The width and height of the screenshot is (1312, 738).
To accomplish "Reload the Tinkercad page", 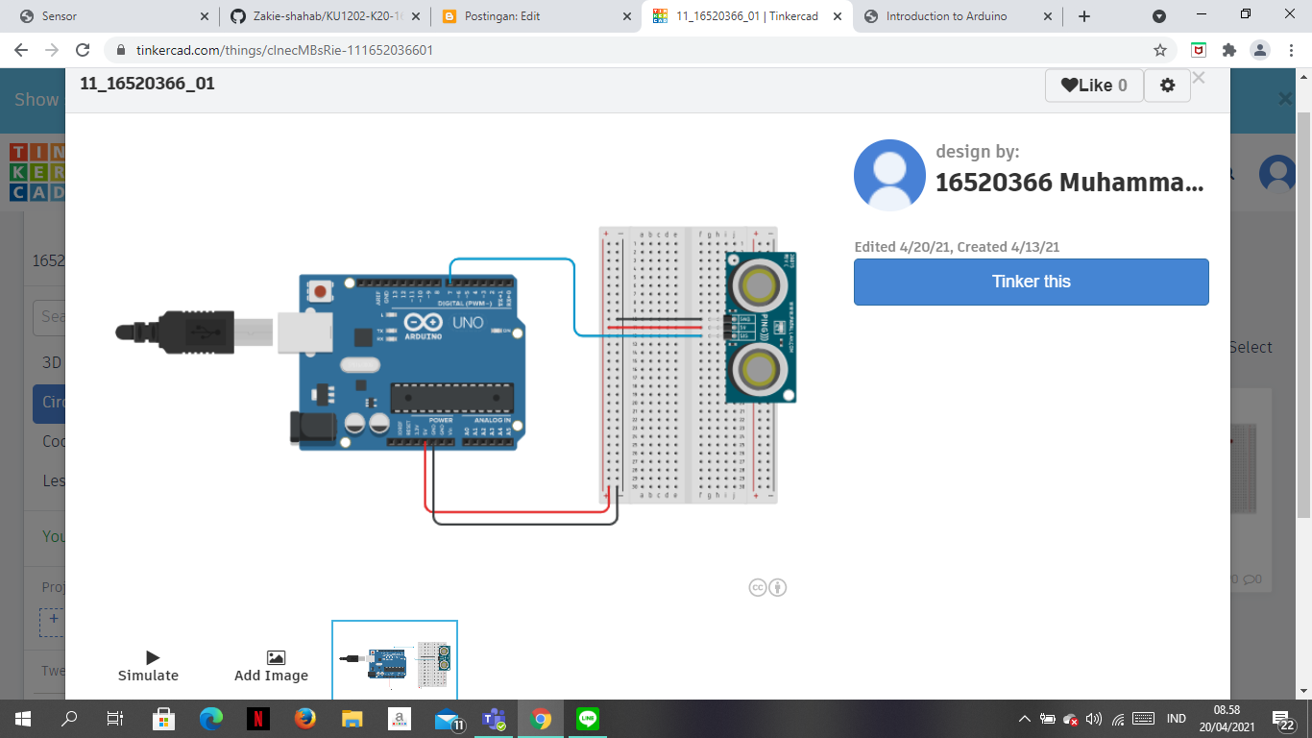I will click(83, 50).
